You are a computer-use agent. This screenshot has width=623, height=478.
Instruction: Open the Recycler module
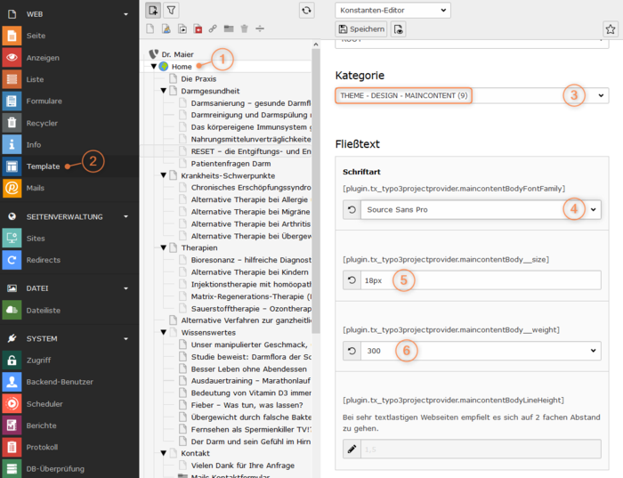click(x=42, y=123)
